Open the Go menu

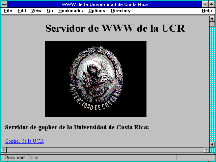tap(50, 11)
